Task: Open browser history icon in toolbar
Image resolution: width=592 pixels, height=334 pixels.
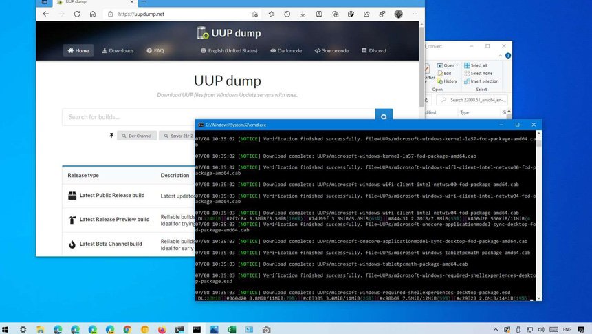Action: click(286, 14)
